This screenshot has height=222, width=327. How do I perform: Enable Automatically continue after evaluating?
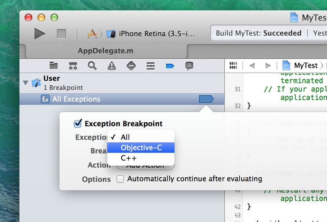(x=120, y=179)
